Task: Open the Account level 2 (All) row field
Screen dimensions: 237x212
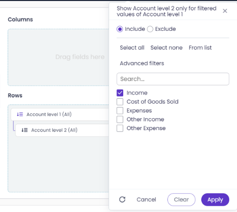Action: [62, 130]
